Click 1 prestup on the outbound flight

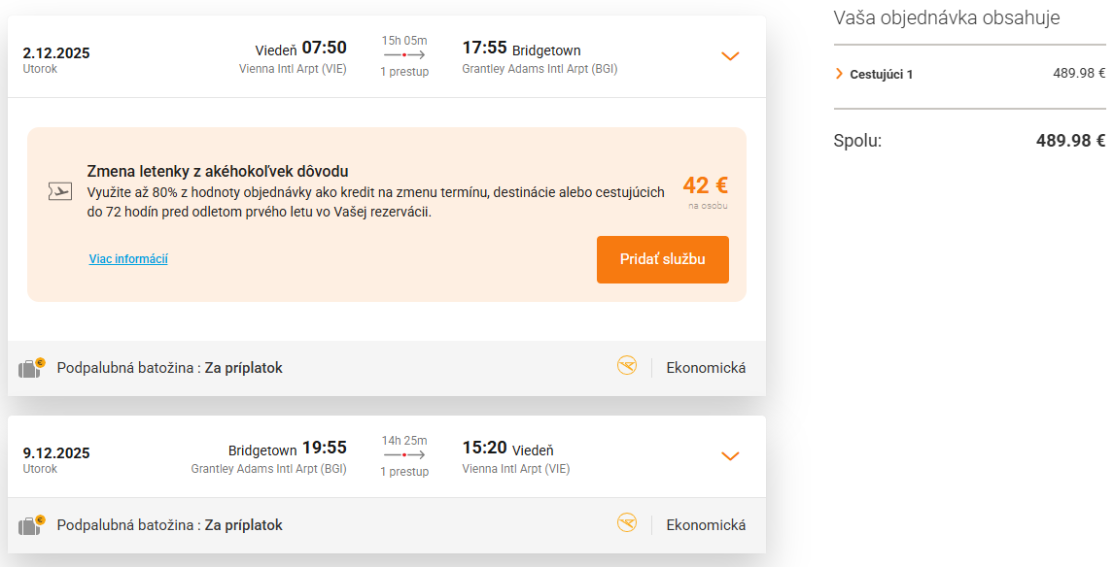403,71
